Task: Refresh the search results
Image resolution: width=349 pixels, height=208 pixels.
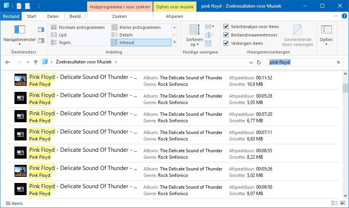Action: (x=259, y=62)
